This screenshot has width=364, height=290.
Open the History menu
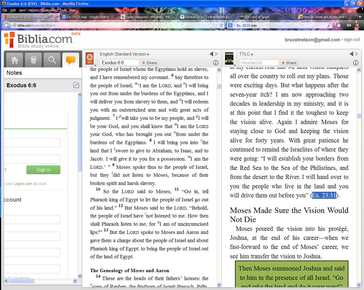tap(33, 10)
